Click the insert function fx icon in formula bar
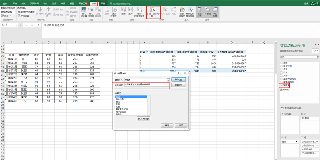 (x=38, y=26)
